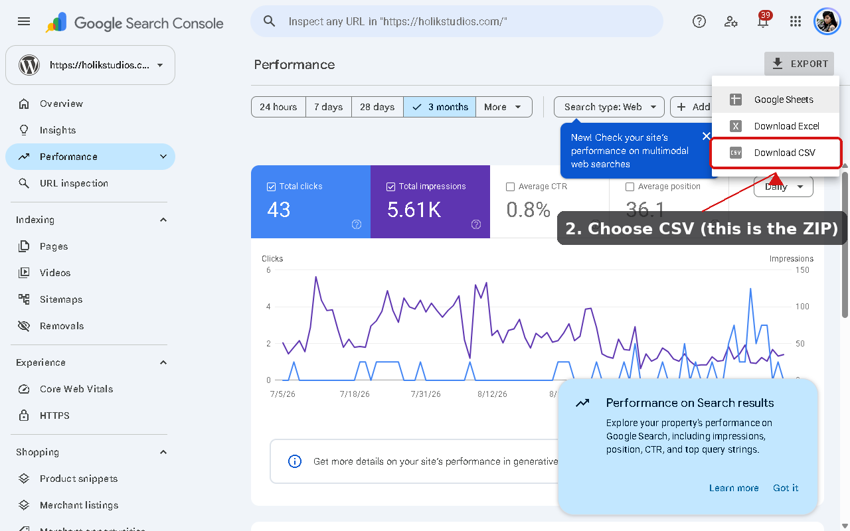Open the More date range dropdown
The image size is (850, 531).
(x=504, y=107)
